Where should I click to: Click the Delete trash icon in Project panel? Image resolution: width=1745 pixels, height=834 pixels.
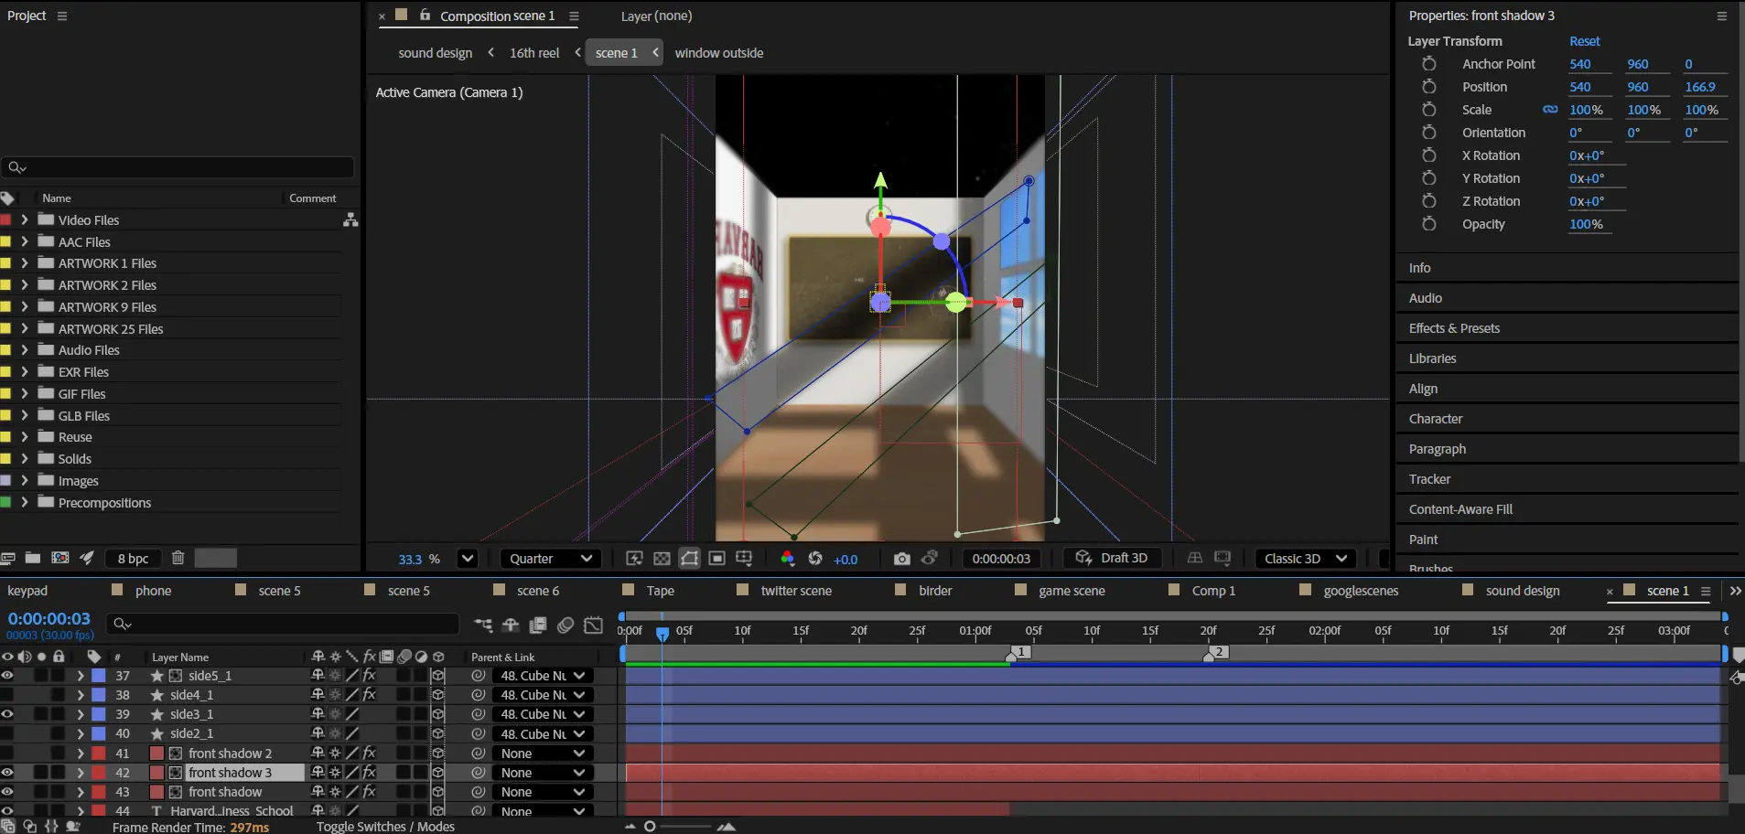point(178,558)
